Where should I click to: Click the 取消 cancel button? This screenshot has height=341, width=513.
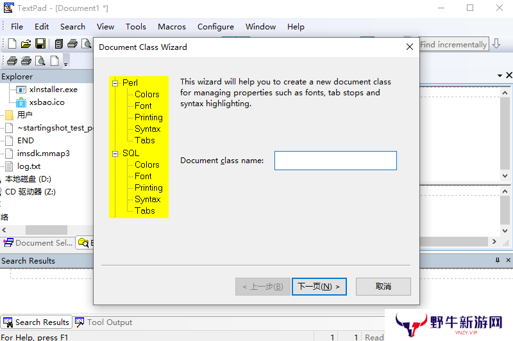point(383,287)
